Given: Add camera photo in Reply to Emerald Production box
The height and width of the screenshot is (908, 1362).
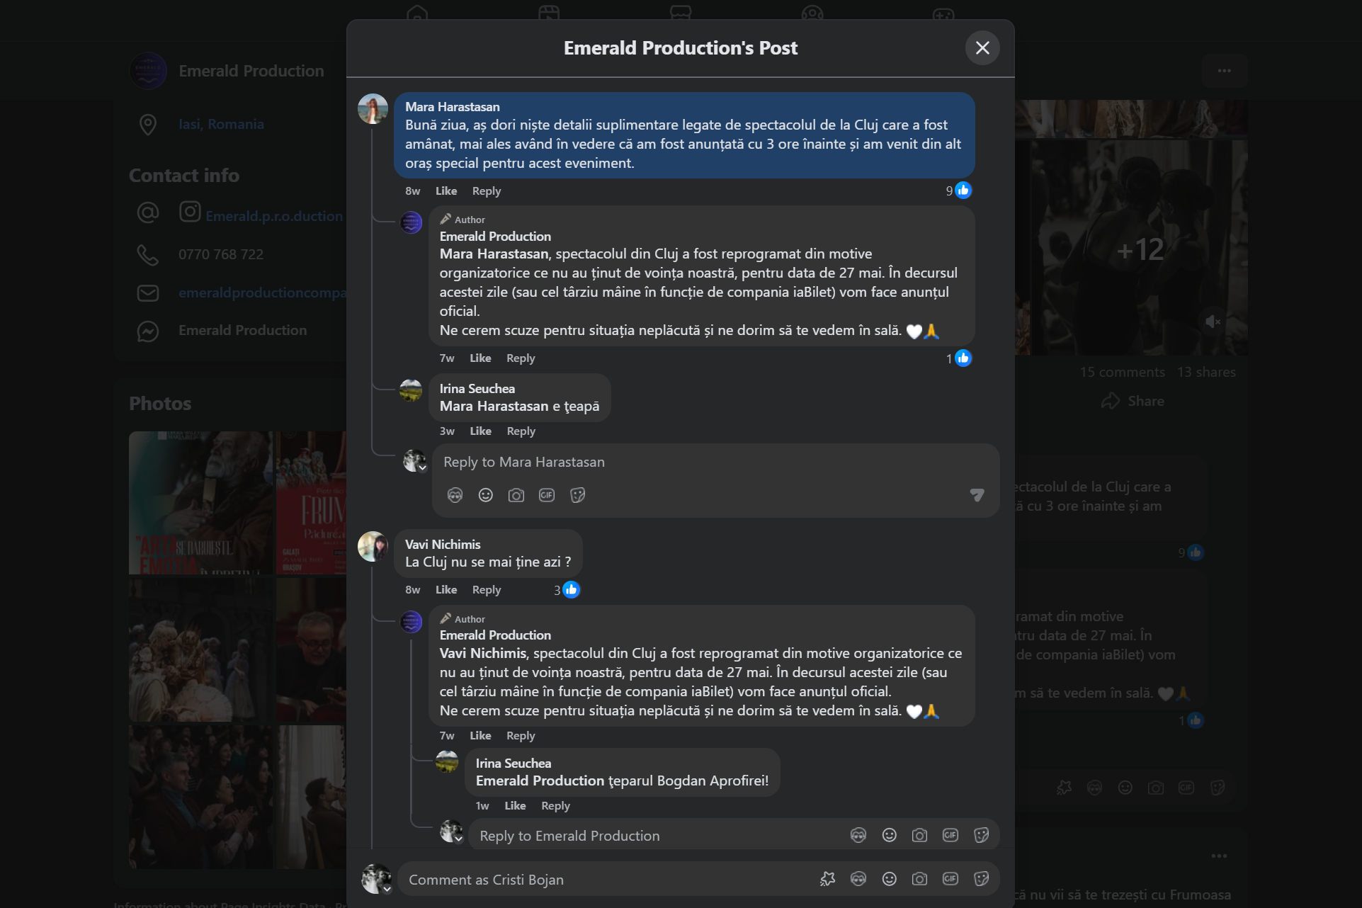Looking at the screenshot, I should [919, 836].
